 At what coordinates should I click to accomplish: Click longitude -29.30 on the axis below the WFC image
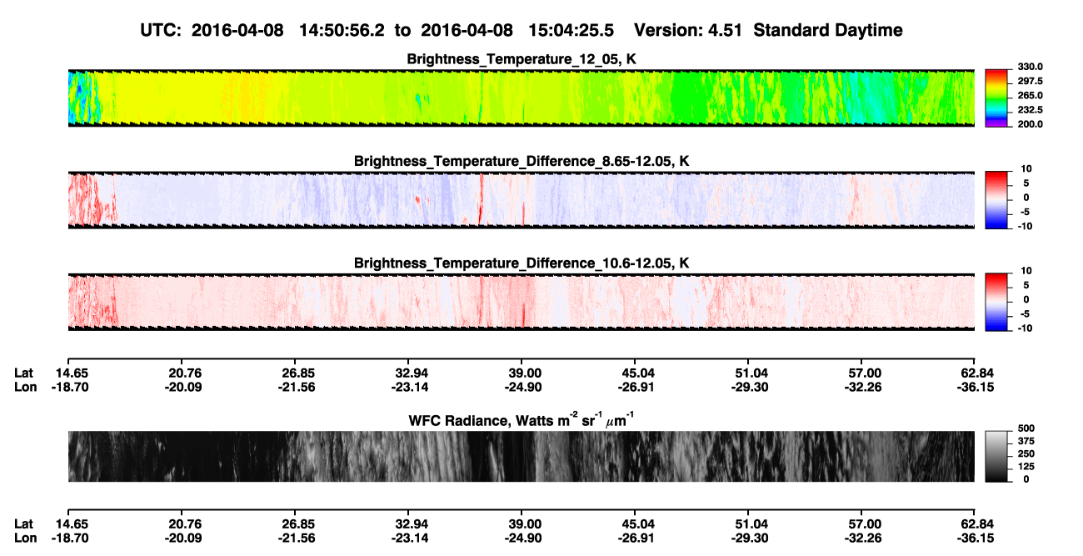[x=749, y=538]
